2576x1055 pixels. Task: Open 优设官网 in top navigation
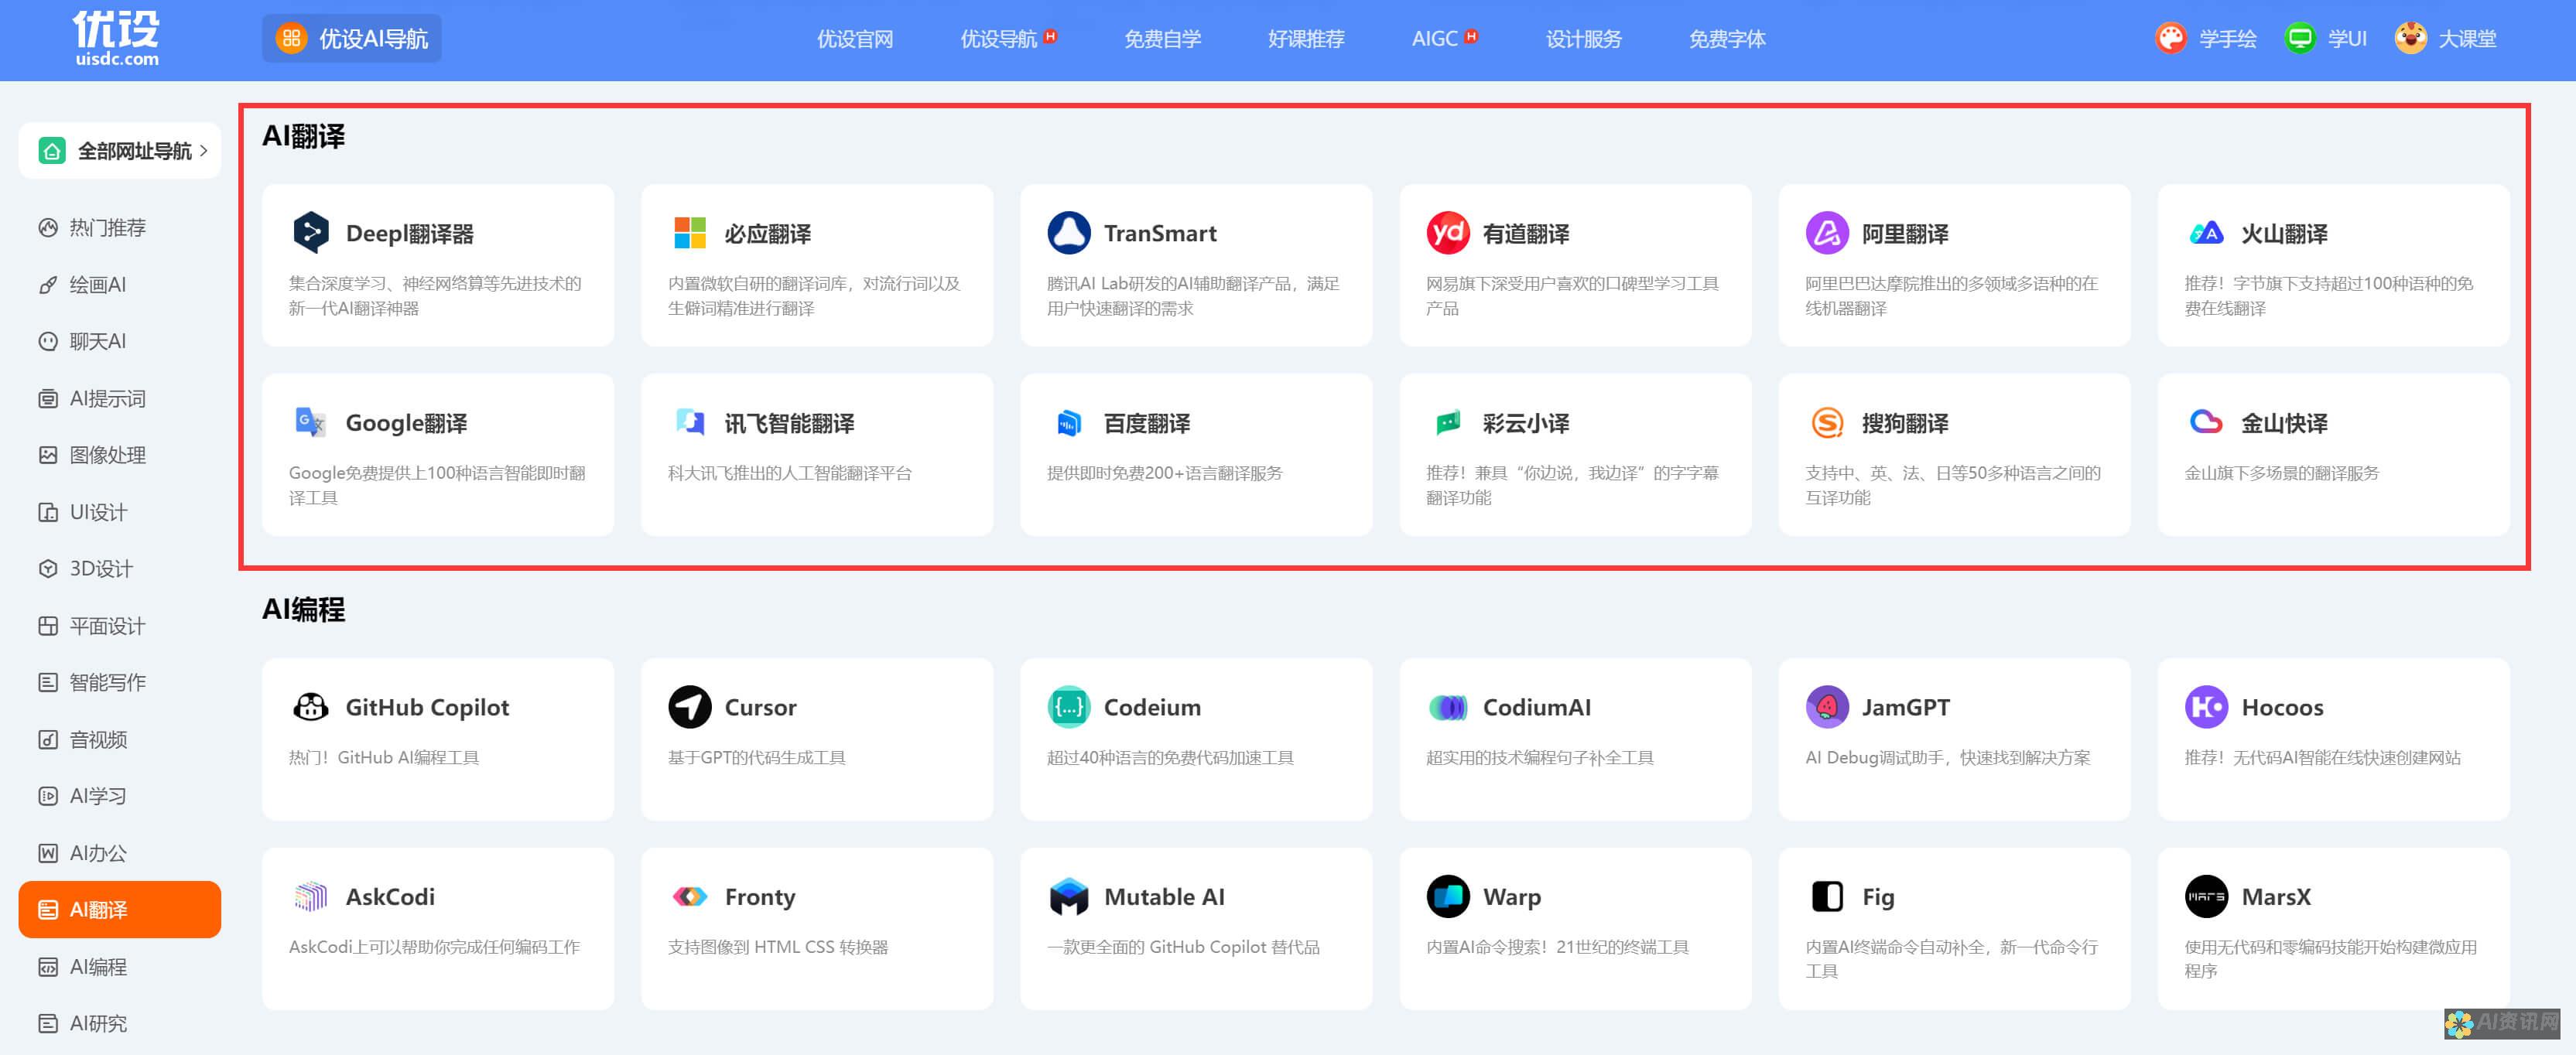click(x=854, y=38)
